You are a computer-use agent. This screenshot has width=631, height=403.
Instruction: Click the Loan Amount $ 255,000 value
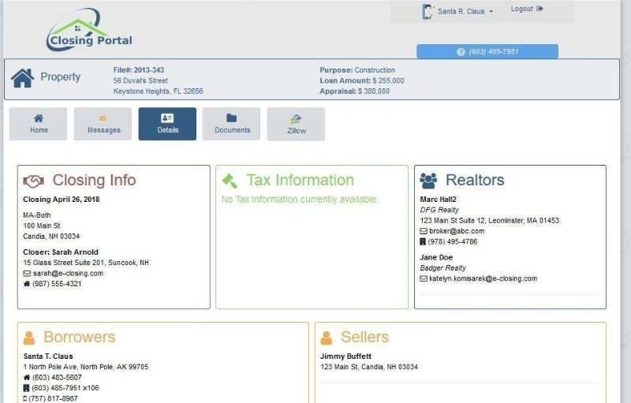click(x=388, y=81)
